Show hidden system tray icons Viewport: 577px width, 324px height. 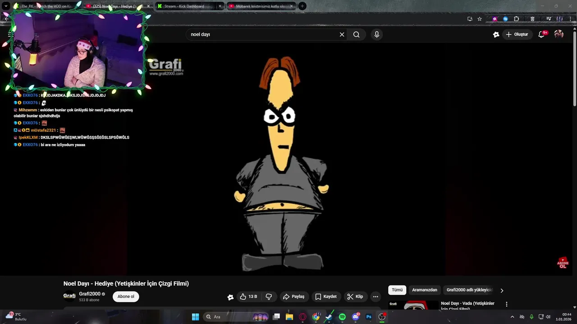512,317
